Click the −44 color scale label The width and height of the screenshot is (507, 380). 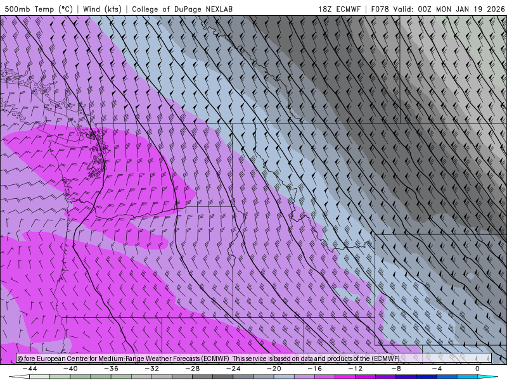(30, 369)
